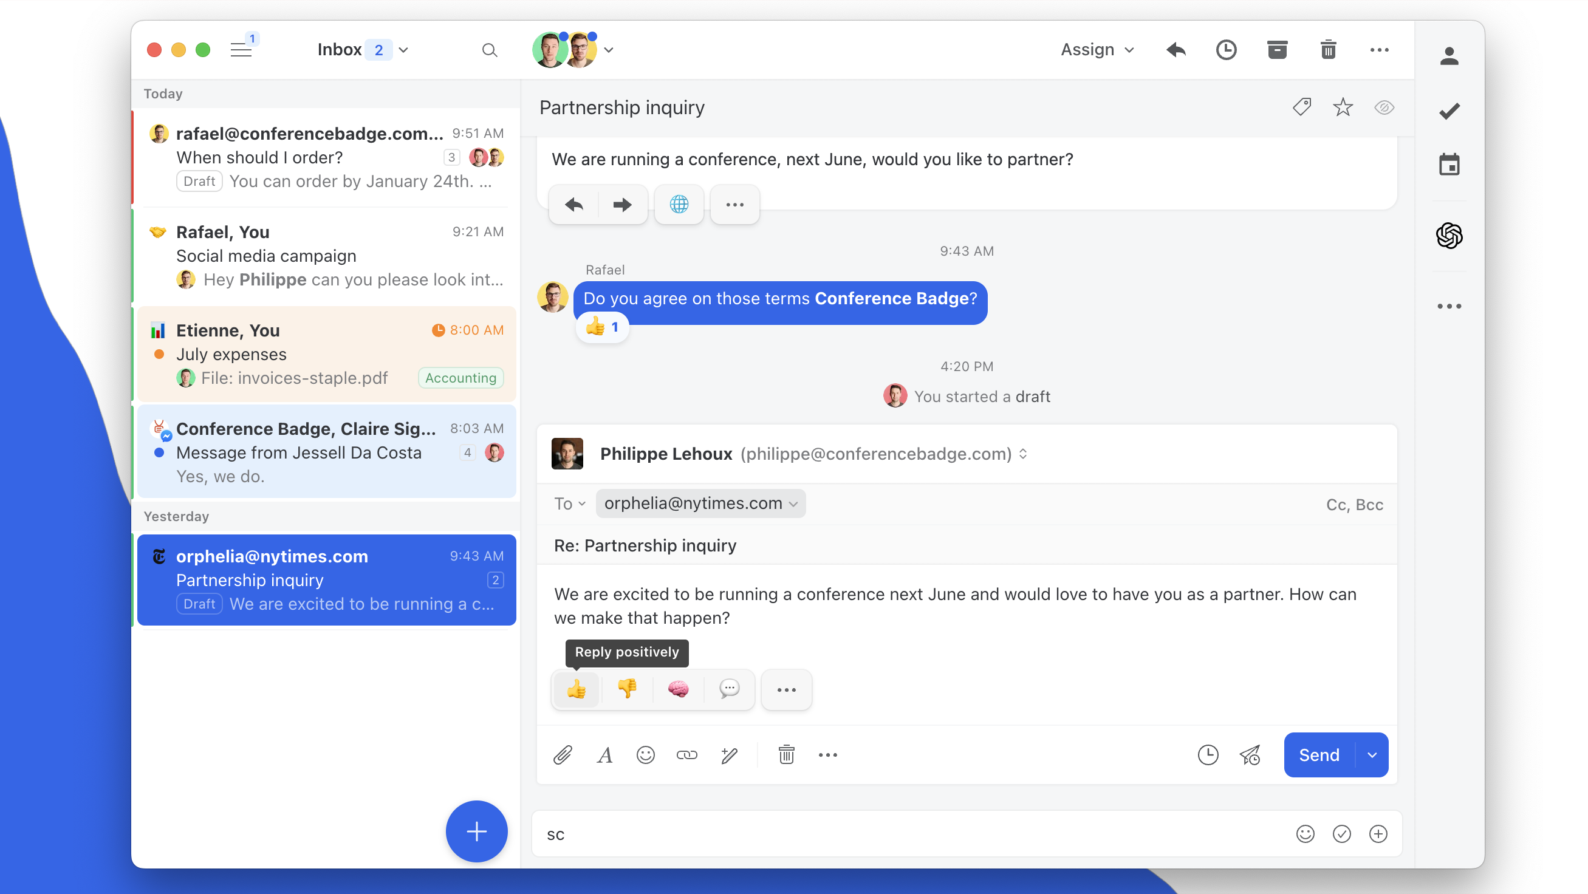
Task: Click the brain emoji AI reply button
Action: coord(677,689)
